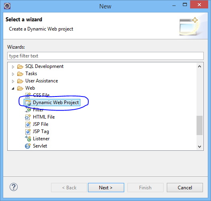Select the User Assistance label
This screenshot has height=201, width=211.
42,81
